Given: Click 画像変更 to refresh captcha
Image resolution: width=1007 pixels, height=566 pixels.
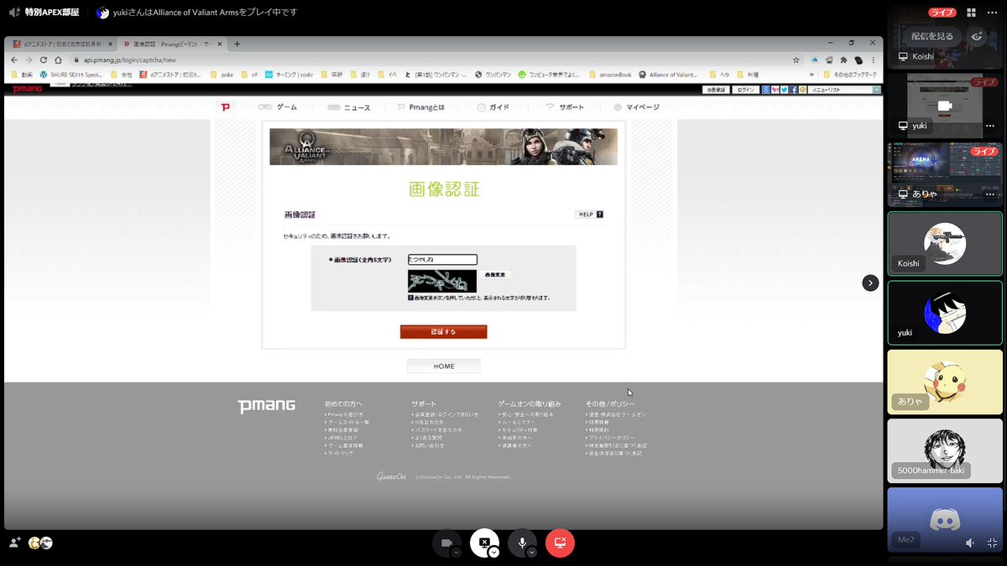Looking at the screenshot, I should [x=496, y=274].
